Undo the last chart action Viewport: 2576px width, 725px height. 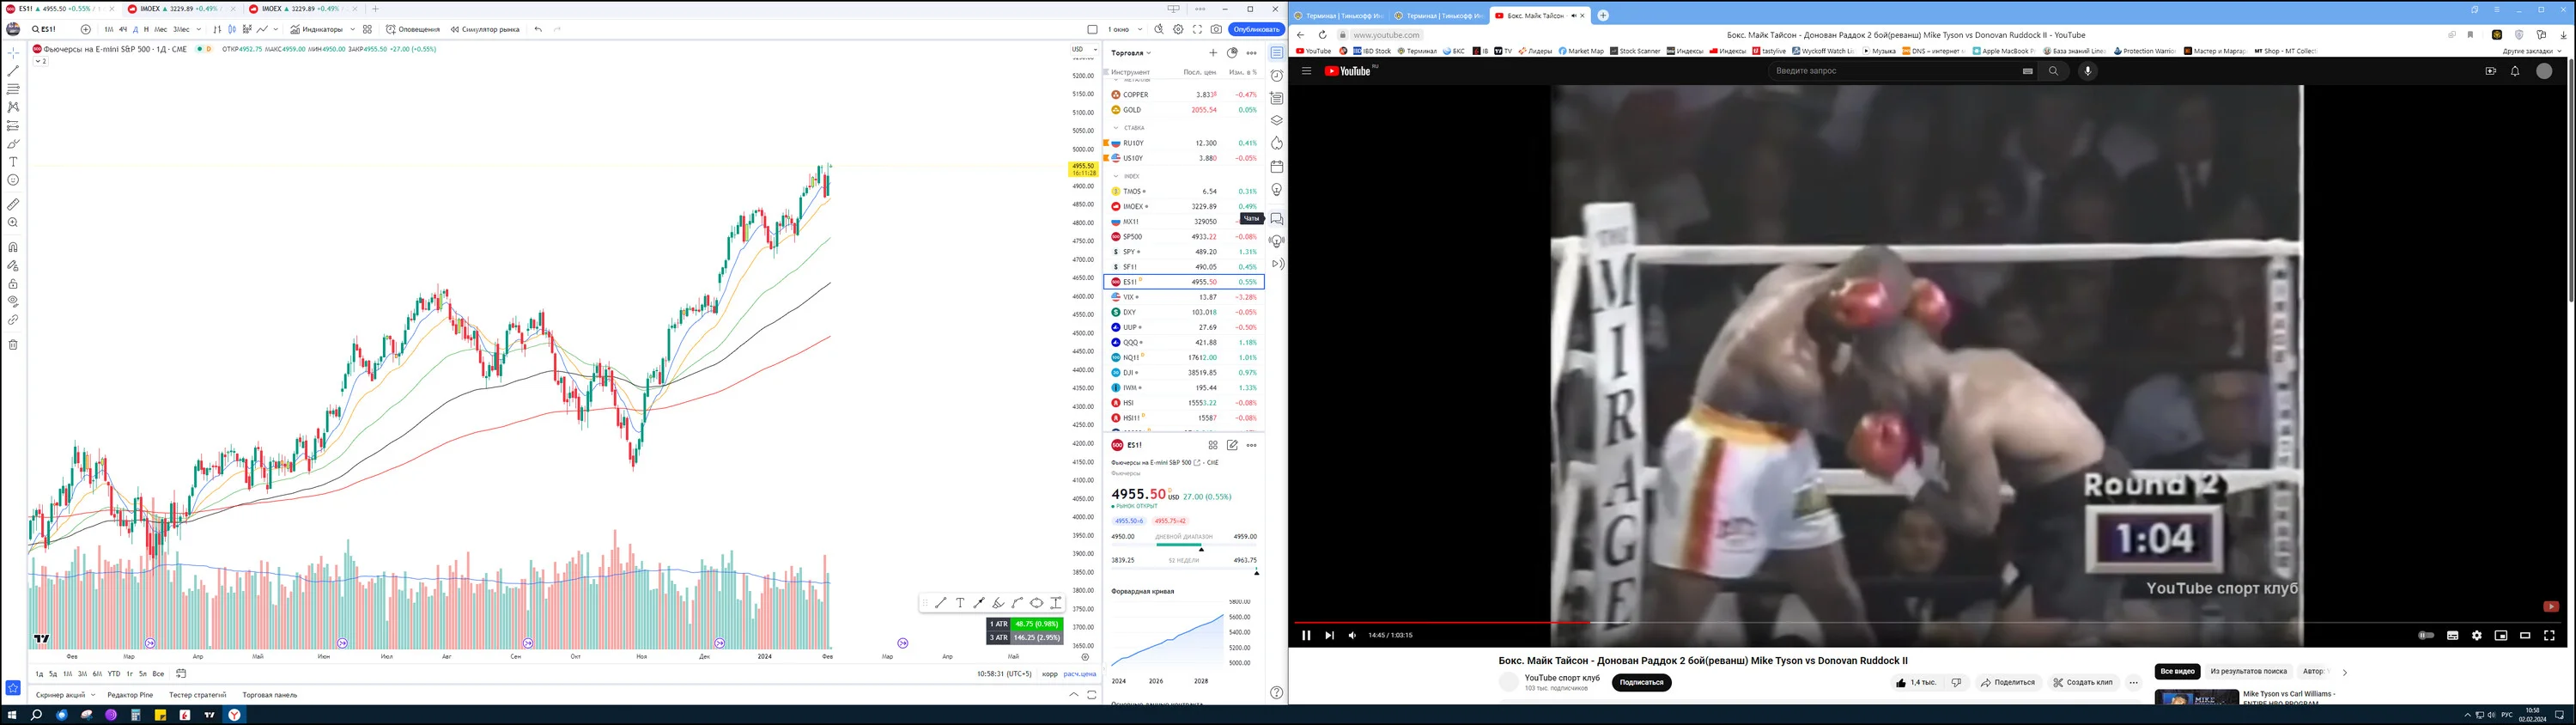538,30
